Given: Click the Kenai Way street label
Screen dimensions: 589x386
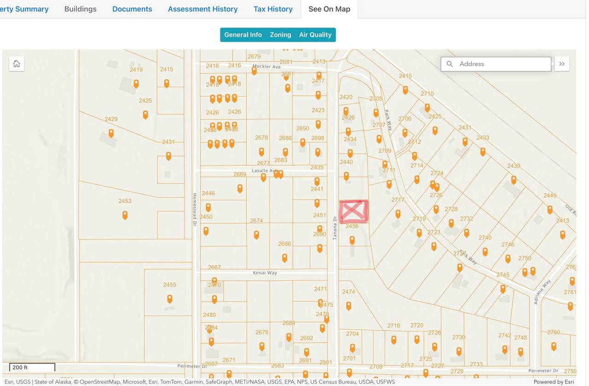Looking at the screenshot, I should (x=265, y=273).
